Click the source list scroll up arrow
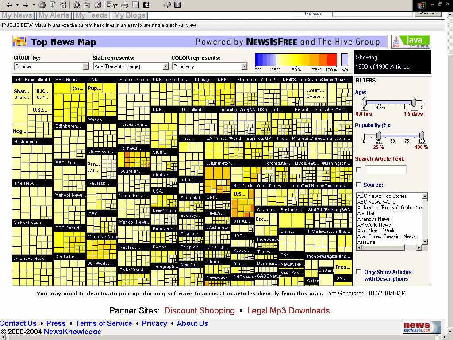This screenshot has height=340, width=453. [x=425, y=196]
